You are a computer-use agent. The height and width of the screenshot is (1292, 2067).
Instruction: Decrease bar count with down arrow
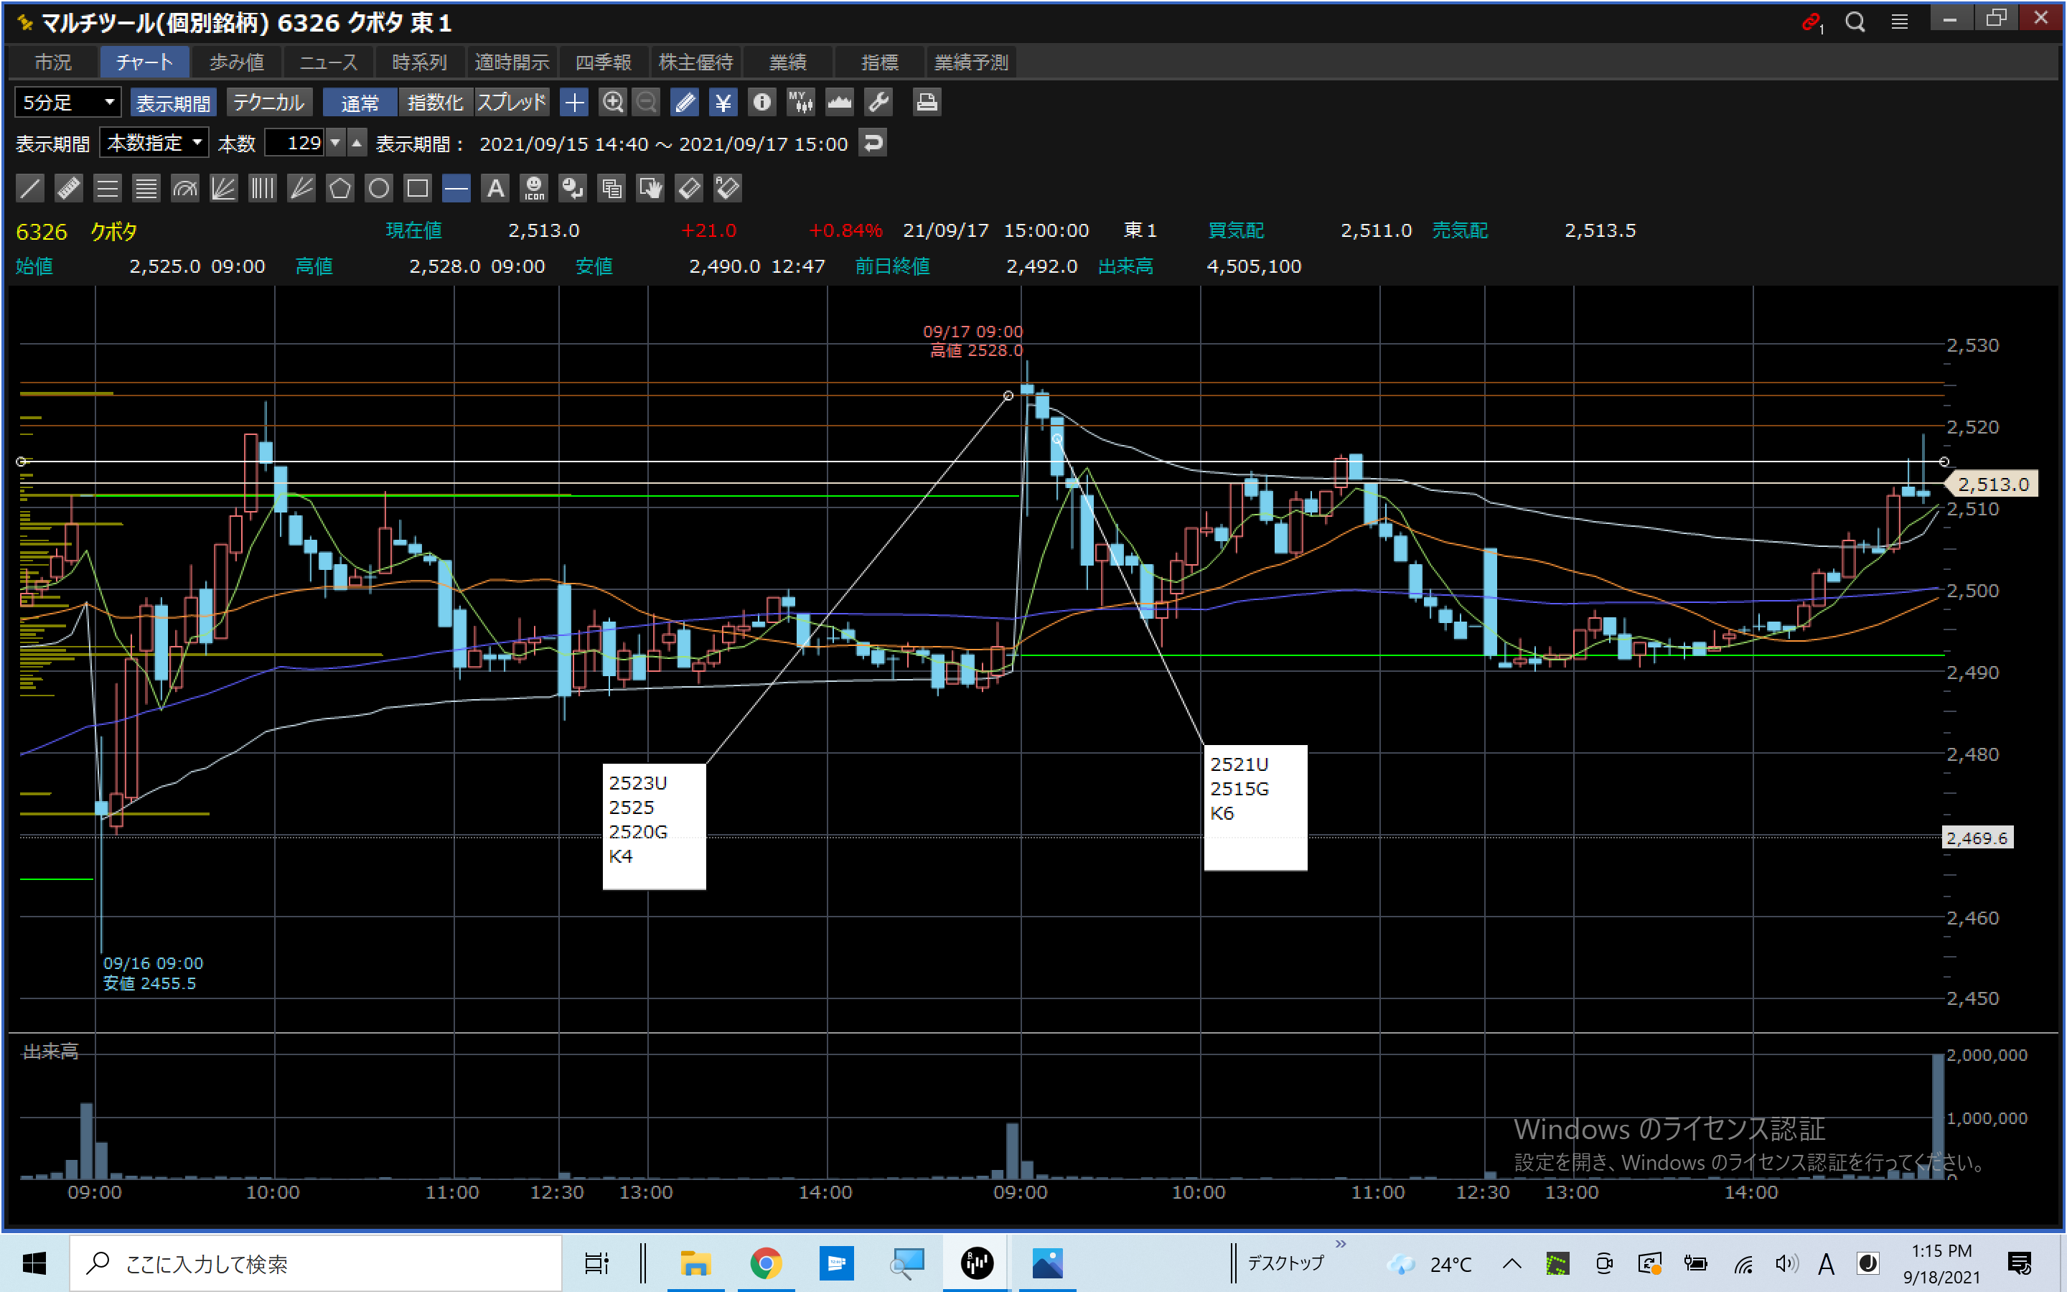coord(336,143)
